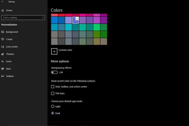Click the Home icon in the sidebar
This screenshot has height=126, width=189.
point(3,10)
